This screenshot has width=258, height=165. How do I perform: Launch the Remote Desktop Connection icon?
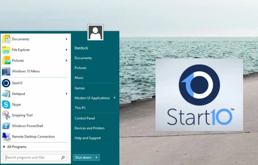(6, 137)
